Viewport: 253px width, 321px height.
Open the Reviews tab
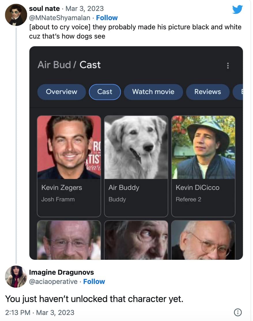(207, 92)
